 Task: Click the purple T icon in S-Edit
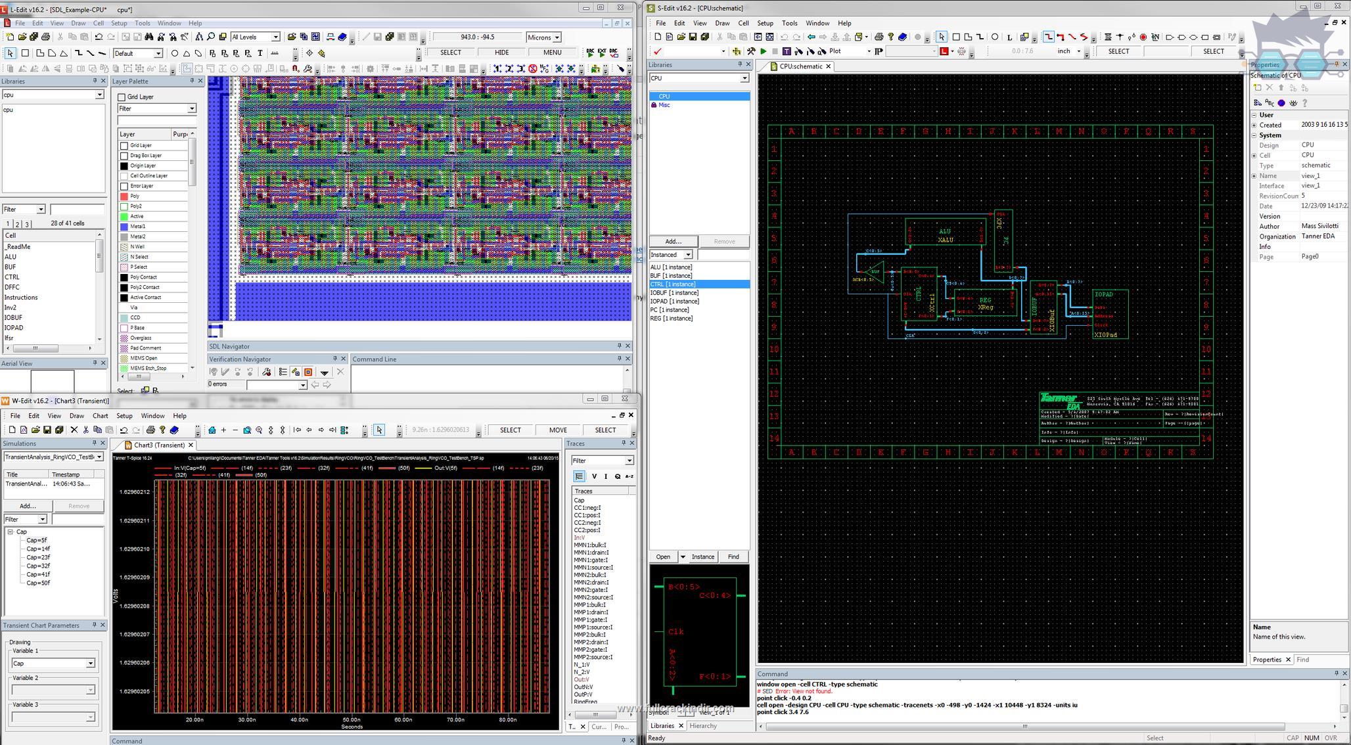click(787, 51)
